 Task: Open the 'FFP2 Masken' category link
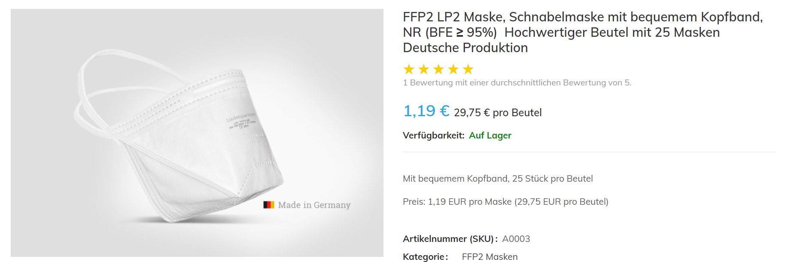pos(490,256)
